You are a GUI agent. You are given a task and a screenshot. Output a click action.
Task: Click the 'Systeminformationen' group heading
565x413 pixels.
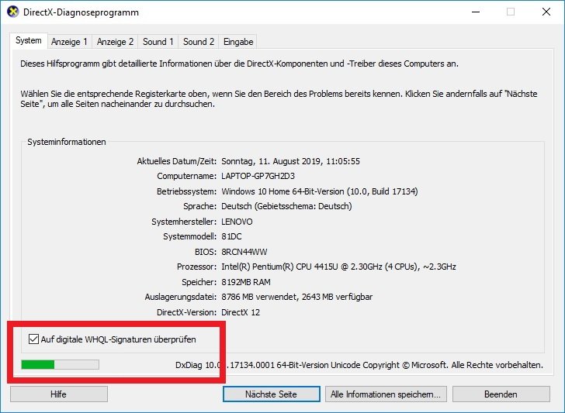67,142
